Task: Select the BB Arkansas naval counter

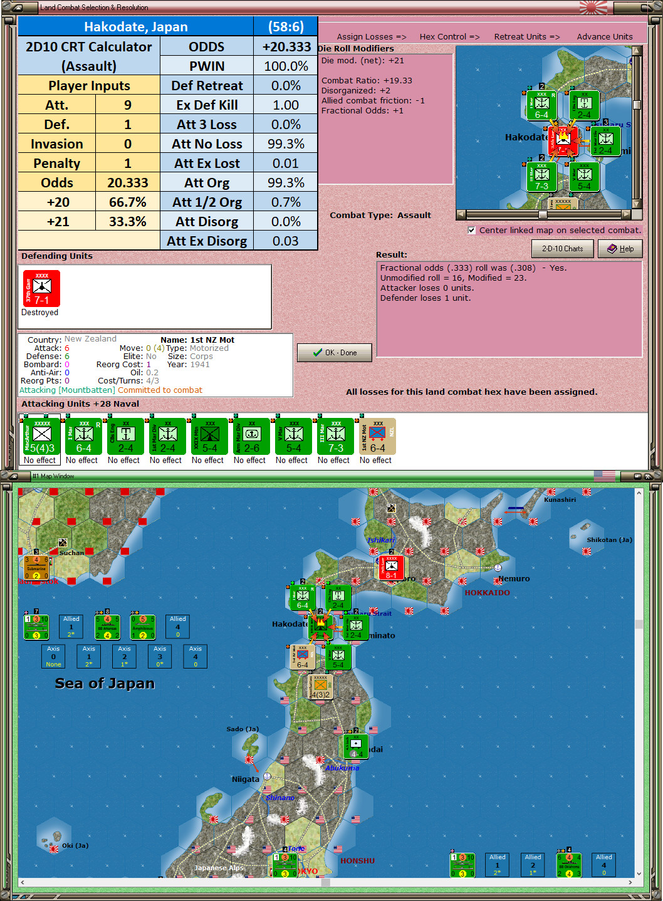Action: (107, 627)
